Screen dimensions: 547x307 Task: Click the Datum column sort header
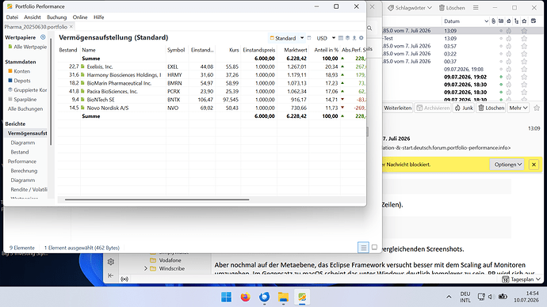465,21
